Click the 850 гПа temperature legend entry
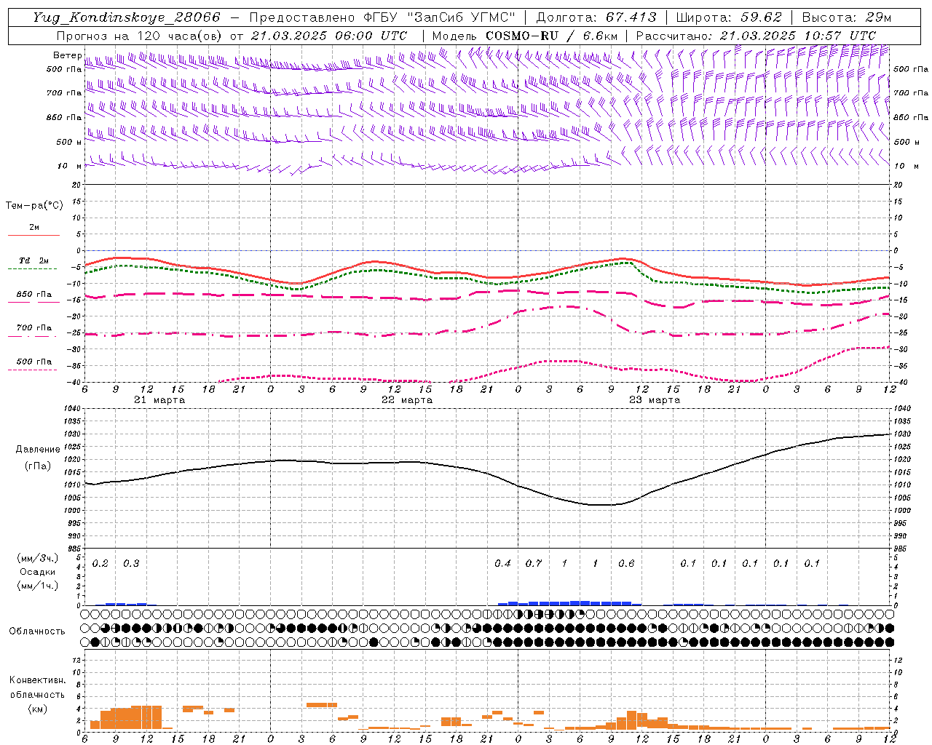The width and height of the screenshot is (932, 745). 34,294
